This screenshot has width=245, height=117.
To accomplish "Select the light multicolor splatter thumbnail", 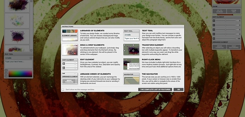I will pos(17,21).
